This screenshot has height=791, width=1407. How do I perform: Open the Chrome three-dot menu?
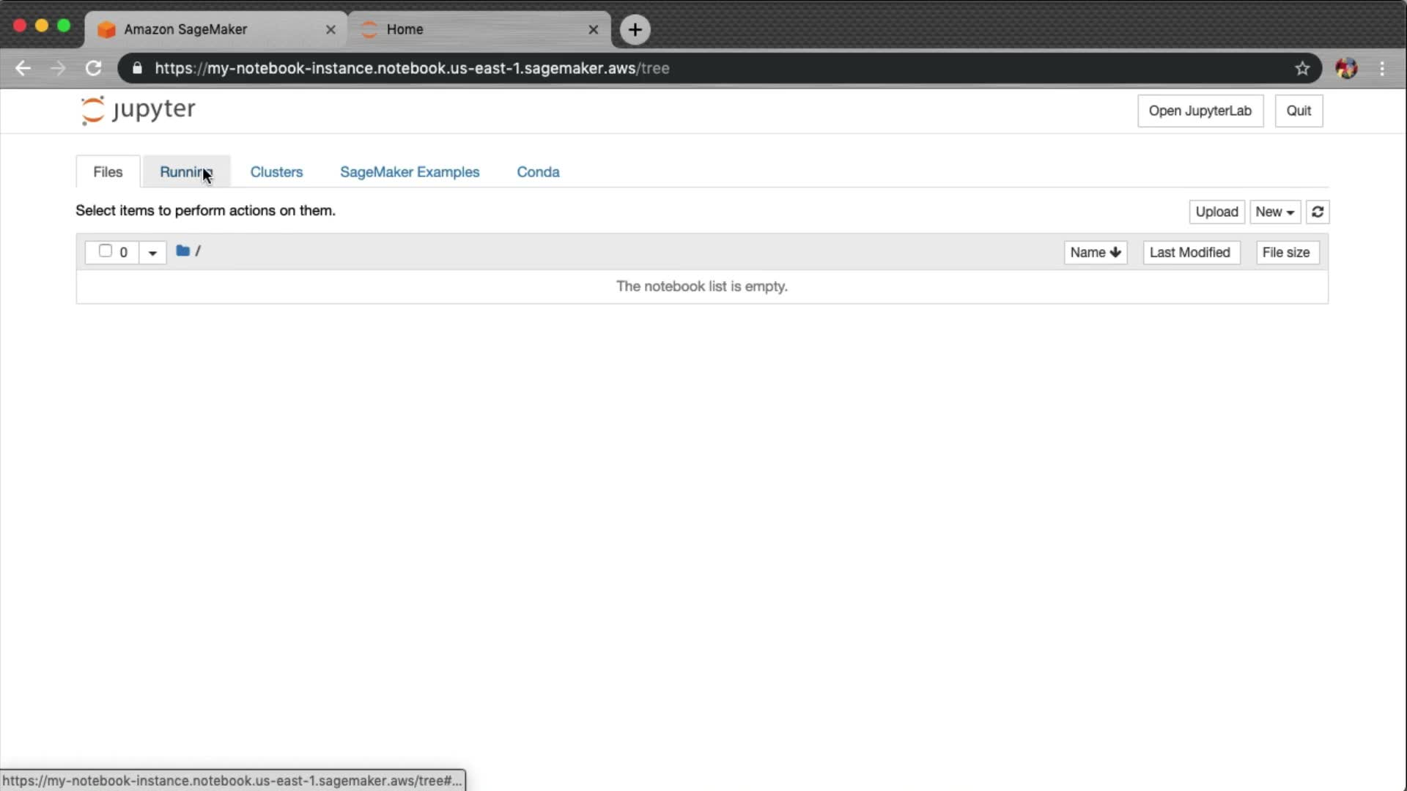coord(1382,68)
